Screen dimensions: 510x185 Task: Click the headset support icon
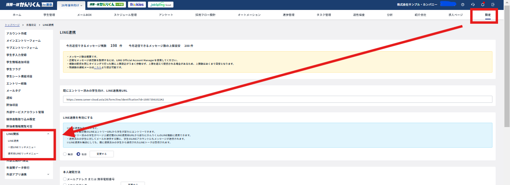pyautogui.click(x=473, y=4)
